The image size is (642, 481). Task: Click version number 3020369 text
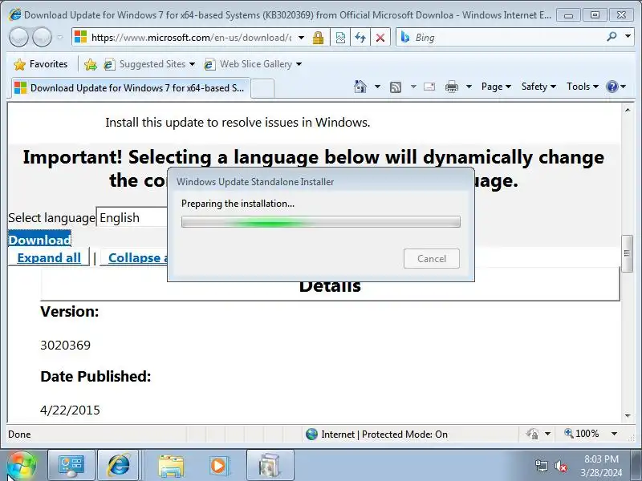(66, 346)
